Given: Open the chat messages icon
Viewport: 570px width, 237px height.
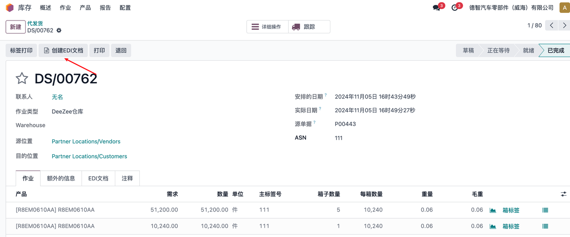Looking at the screenshot, I should click(436, 8).
